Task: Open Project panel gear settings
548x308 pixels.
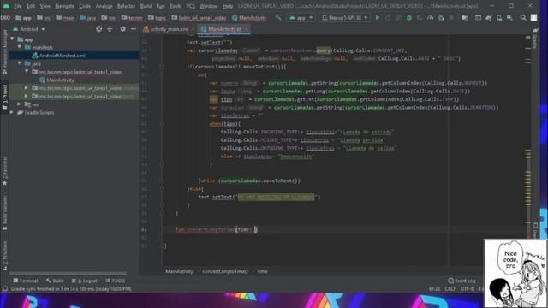Action: [122, 29]
